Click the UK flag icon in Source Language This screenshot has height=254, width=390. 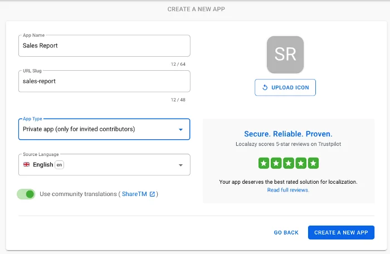[26, 165]
